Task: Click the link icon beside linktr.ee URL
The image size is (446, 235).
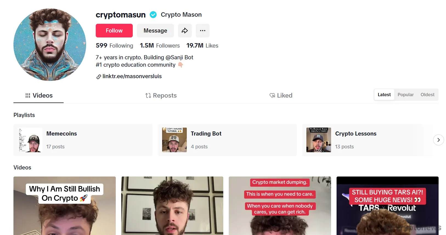Action: [x=99, y=77]
